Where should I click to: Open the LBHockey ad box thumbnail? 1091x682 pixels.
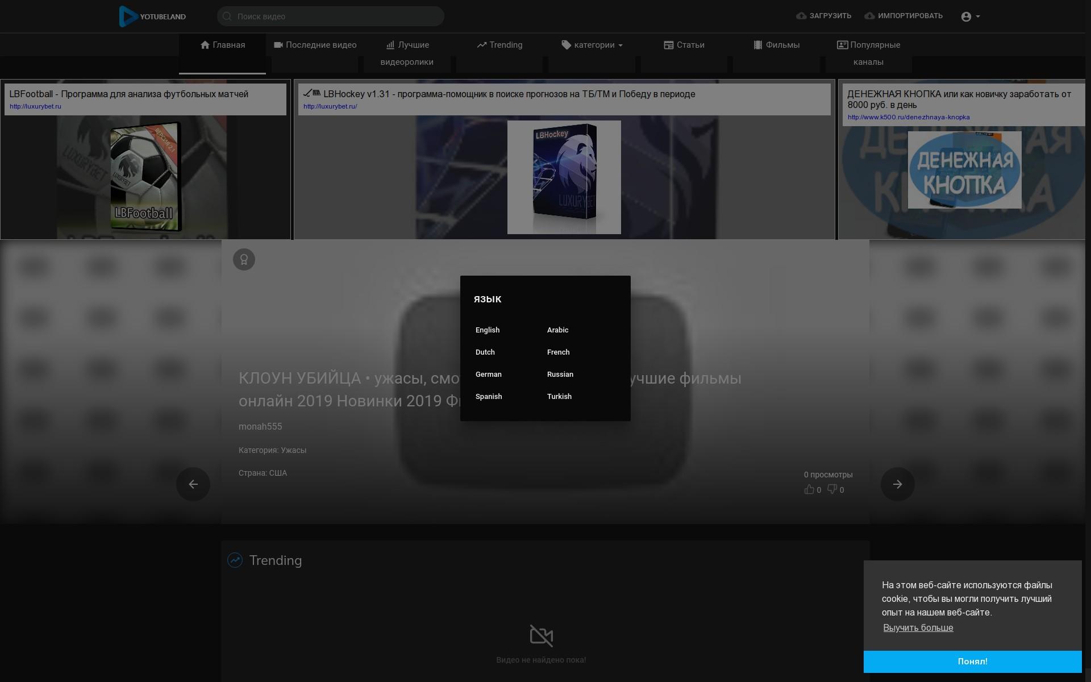click(x=564, y=177)
